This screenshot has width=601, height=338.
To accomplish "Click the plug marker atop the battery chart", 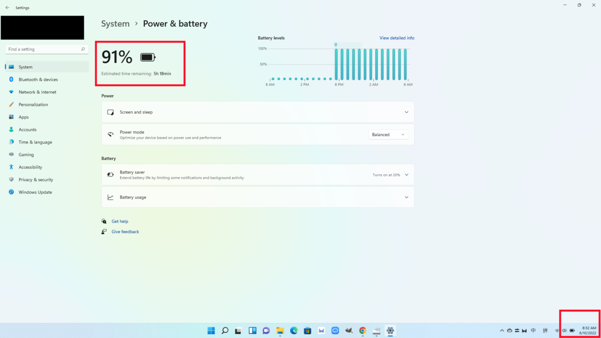I will click(336, 45).
